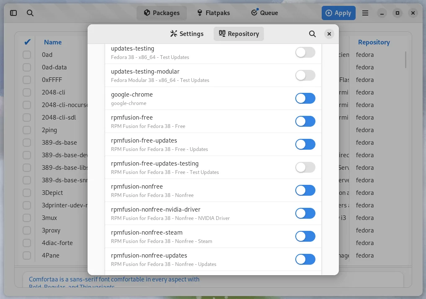Screen dimensions: 426x299
Task: Disable the rpmfusion-nonfree repository switch
Action: click(305, 190)
